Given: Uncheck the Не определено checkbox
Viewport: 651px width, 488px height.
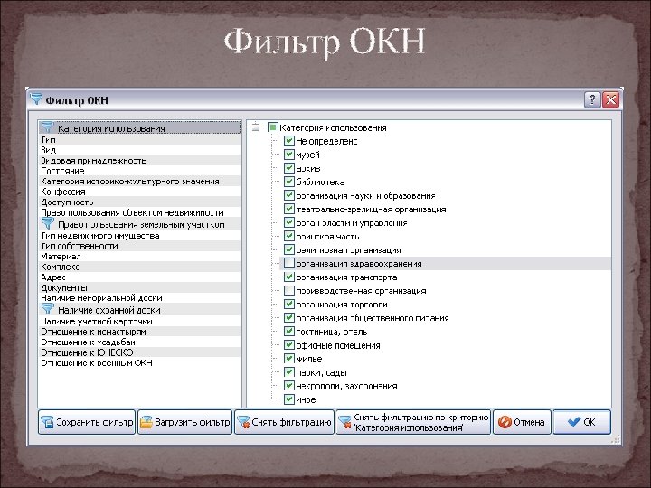Looking at the screenshot, I should click(x=289, y=141).
